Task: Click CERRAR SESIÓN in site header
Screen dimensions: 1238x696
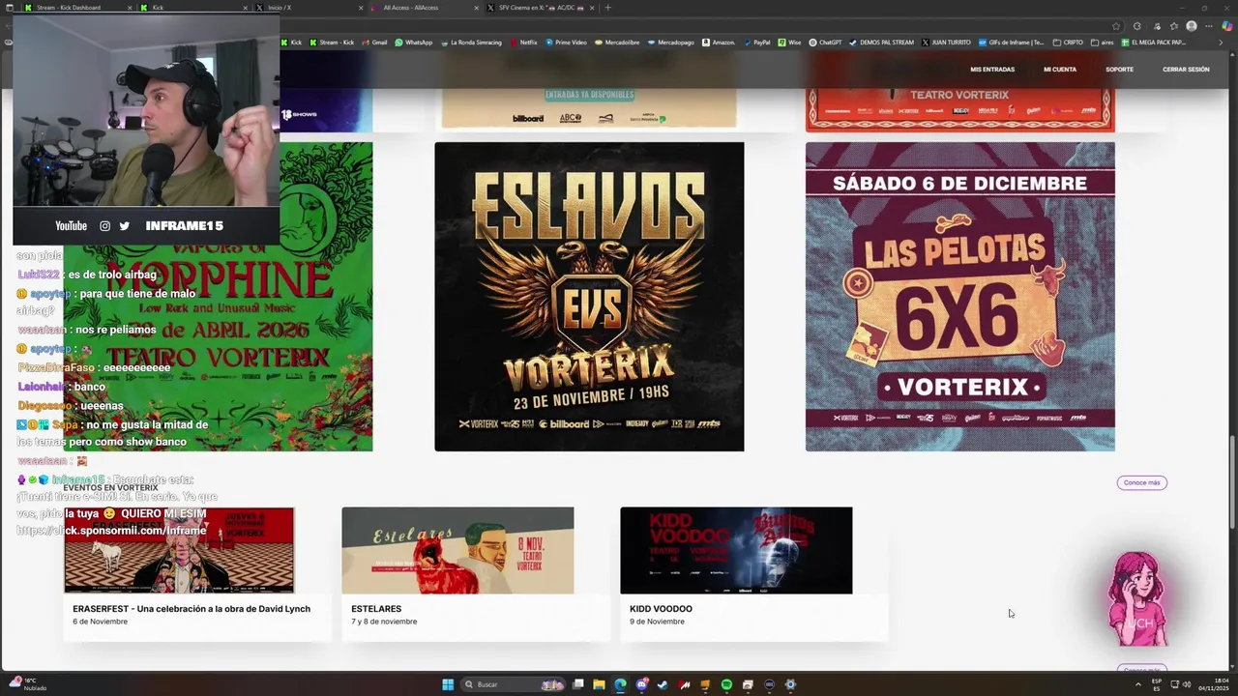Action: point(1186,70)
